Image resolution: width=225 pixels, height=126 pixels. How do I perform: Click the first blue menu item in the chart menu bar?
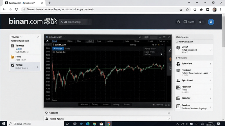(x=55, y=41)
